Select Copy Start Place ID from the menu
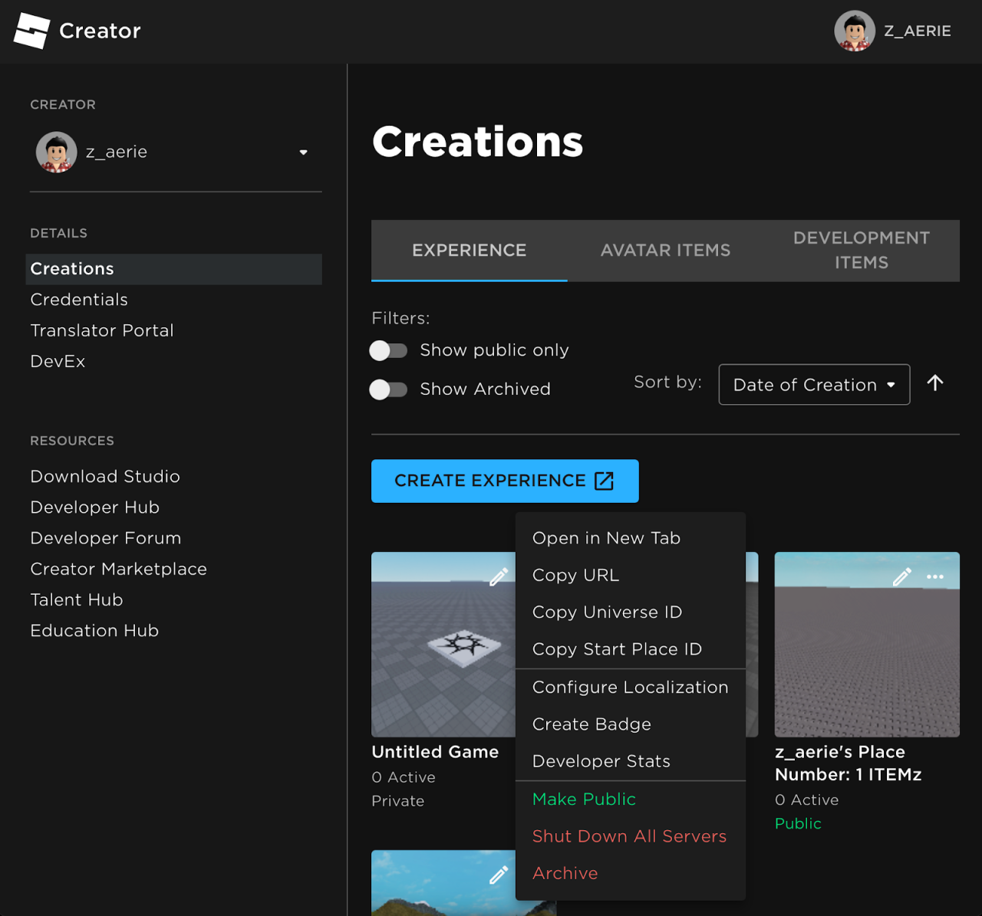 [x=617, y=648]
